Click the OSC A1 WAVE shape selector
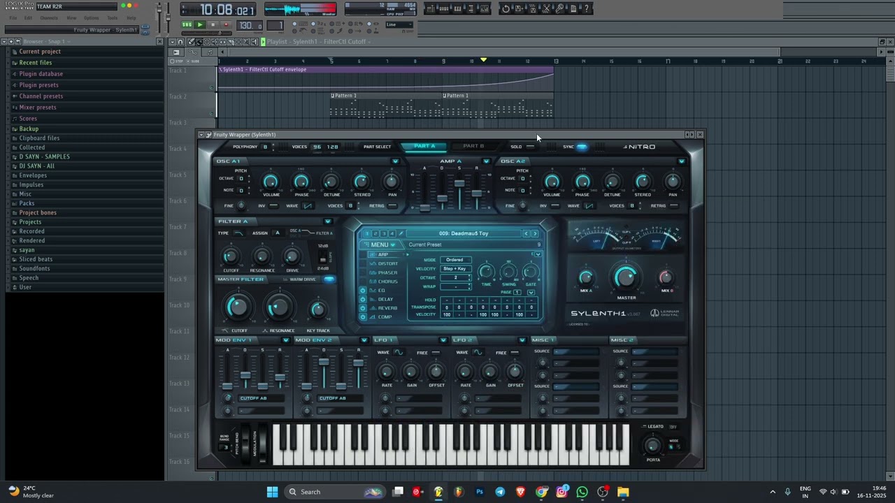The image size is (895, 503). (308, 206)
